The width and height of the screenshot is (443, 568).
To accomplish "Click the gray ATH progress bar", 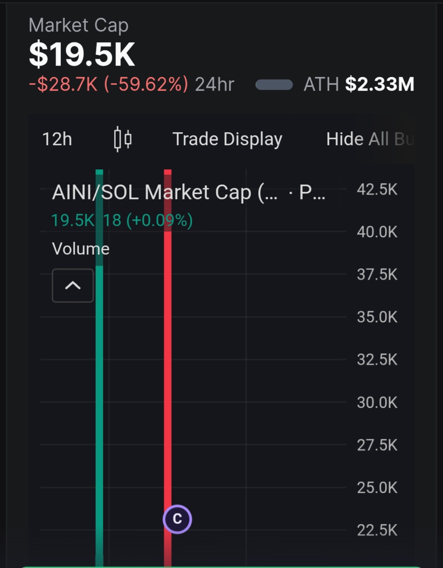I will point(274,85).
